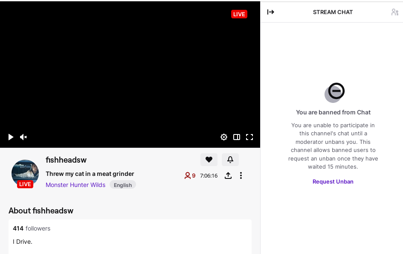
Task: Select the English language tag
Action: pyautogui.click(x=123, y=185)
